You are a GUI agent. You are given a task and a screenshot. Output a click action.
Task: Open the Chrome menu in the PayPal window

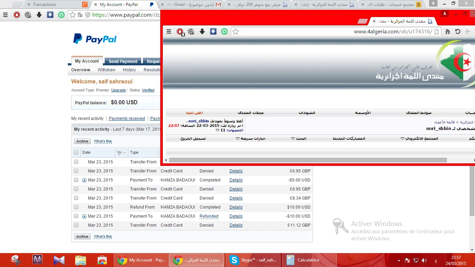(5, 15)
